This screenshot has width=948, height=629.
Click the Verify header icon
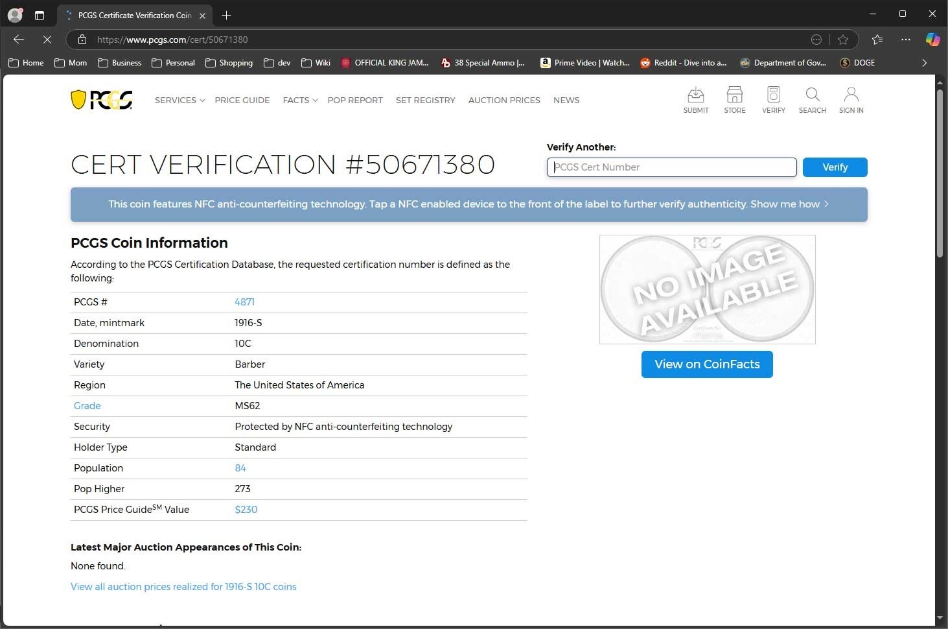point(773,101)
